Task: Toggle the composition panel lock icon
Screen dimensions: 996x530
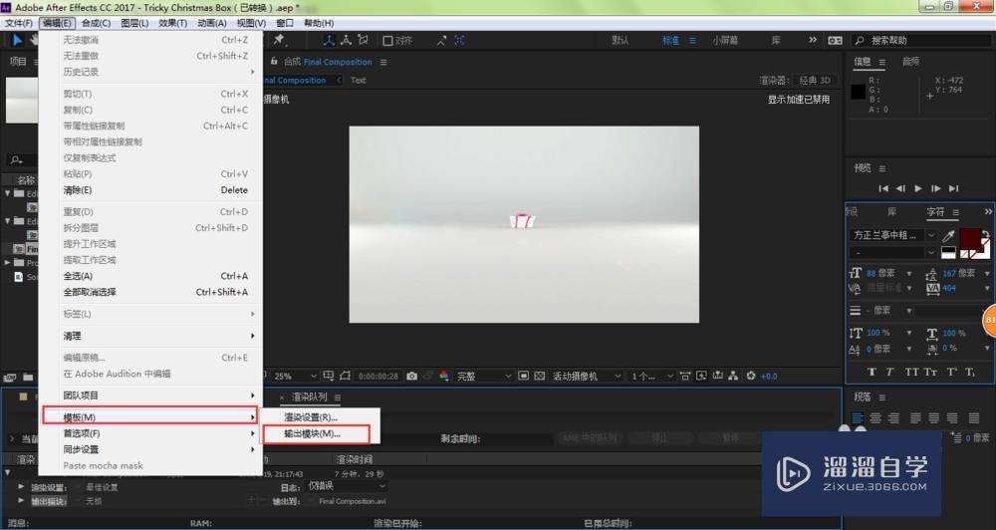Action: coord(274,62)
